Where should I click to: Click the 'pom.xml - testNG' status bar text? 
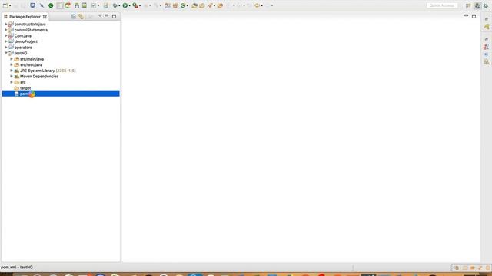tap(17, 268)
